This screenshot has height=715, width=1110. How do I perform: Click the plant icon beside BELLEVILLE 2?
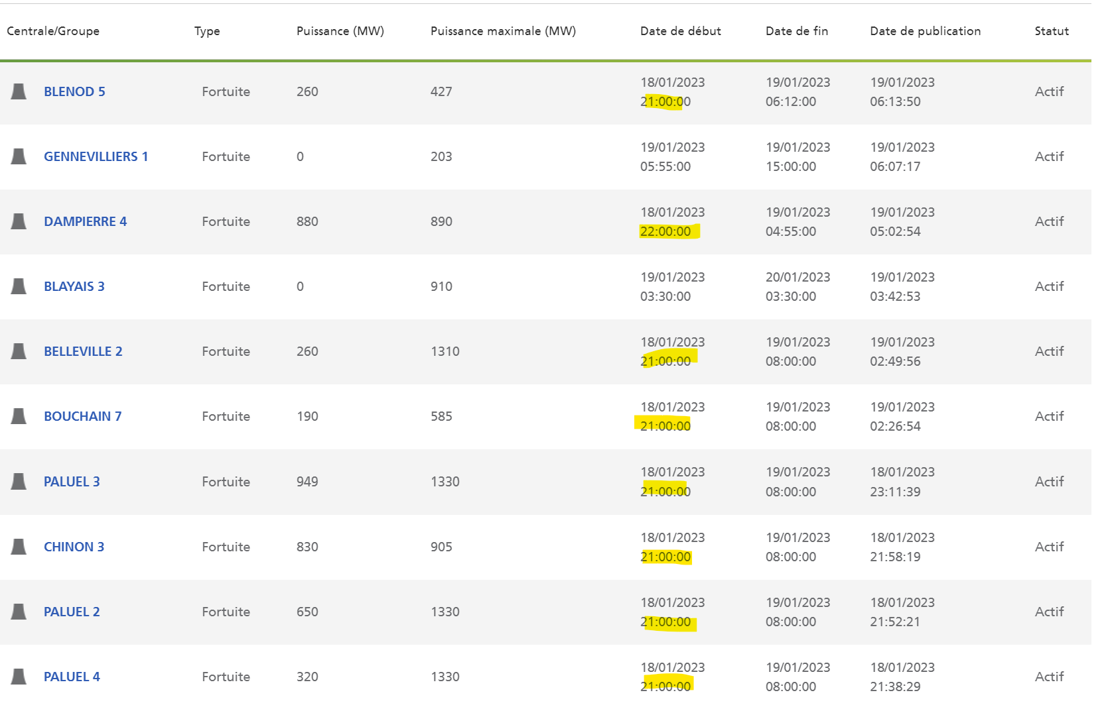(19, 351)
